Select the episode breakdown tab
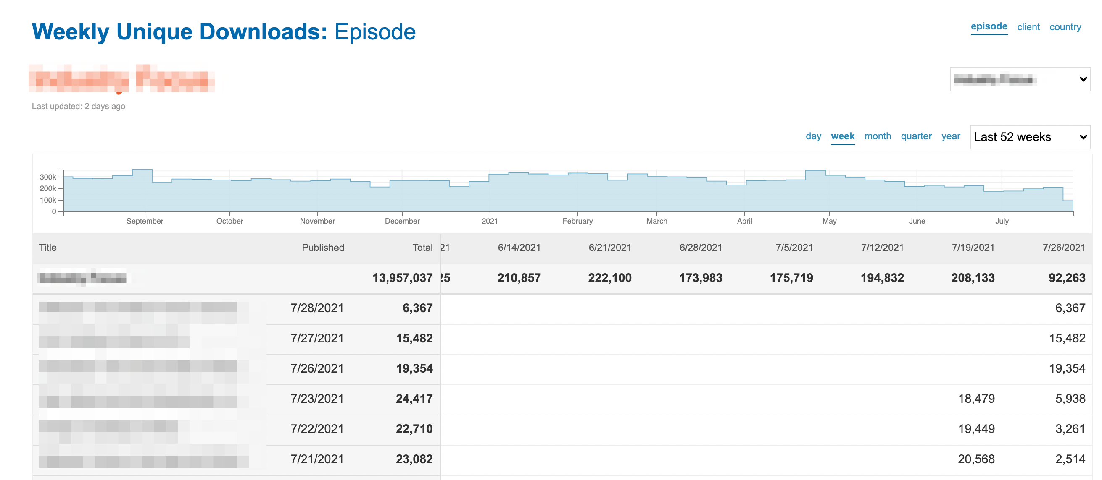Screen dimensions: 1102x480 tap(989, 26)
